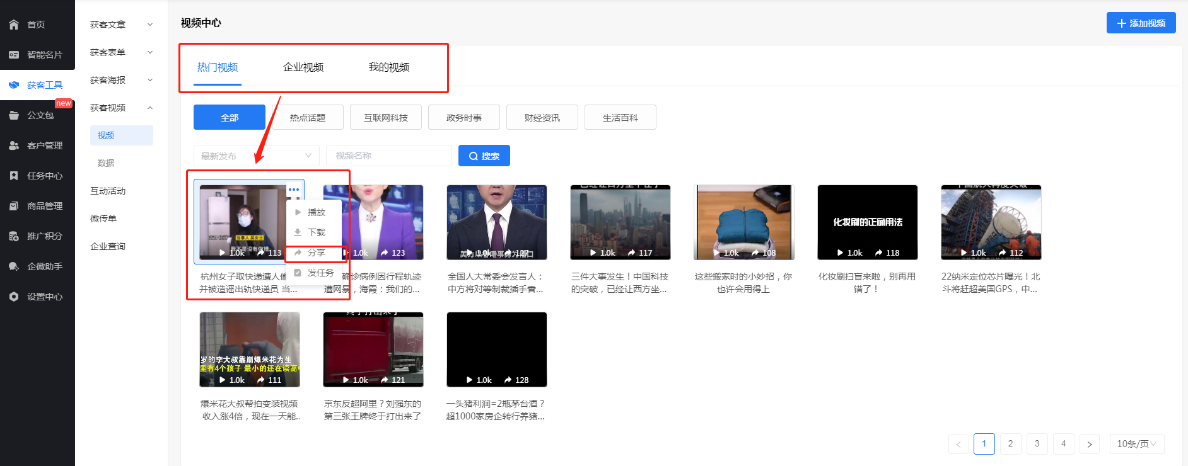Filter by 热点话题 category

click(x=308, y=117)
